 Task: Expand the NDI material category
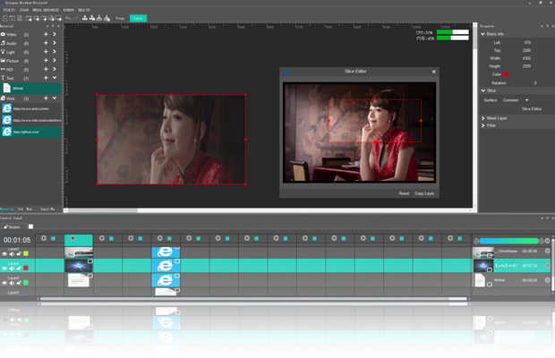(x=55, y=69)
